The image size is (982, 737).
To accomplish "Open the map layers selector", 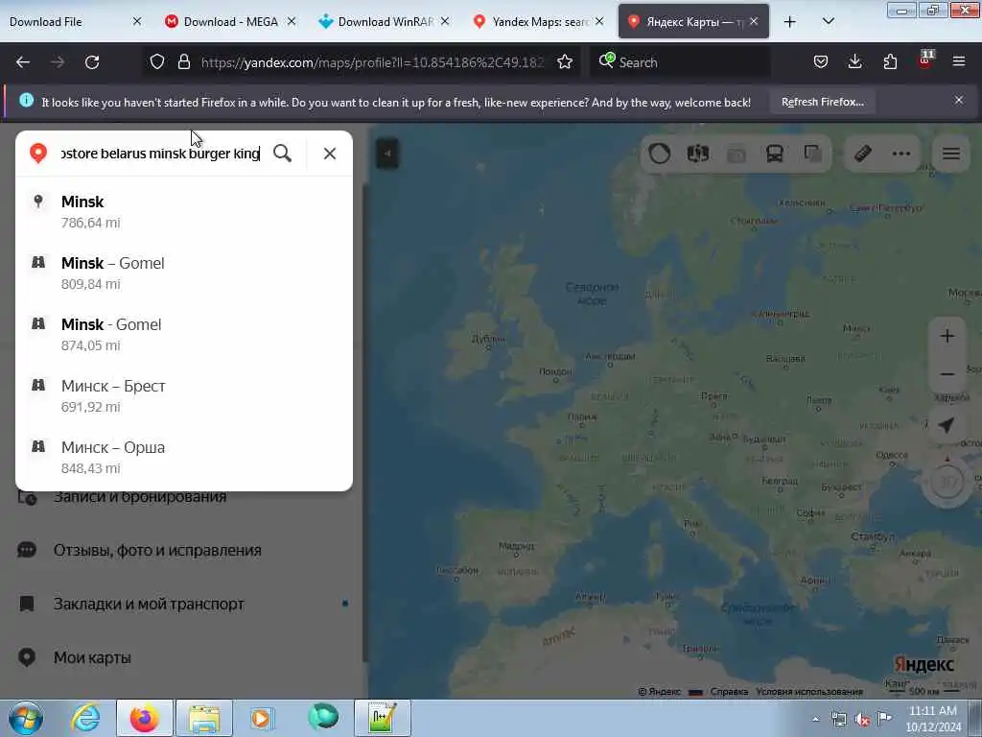I will (813, 154).
